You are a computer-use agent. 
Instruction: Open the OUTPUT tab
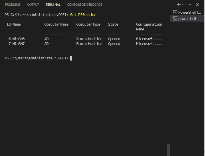click(33, 5)
